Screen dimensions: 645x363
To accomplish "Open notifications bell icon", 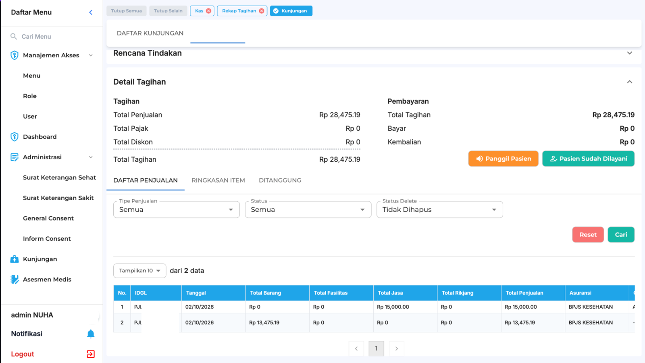I will [91, 334].
